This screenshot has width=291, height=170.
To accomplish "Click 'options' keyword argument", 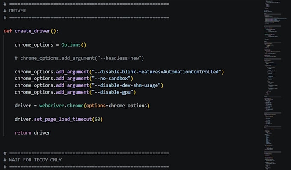I will 96,106.
